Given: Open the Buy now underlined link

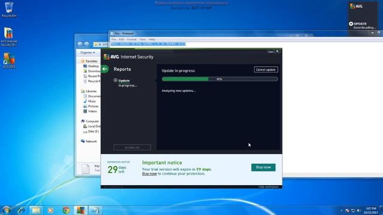Looking at the screenshot, I should pyautogui.click(x=149, y=174).
